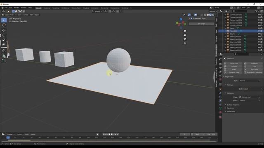Select the Add Cube tool
Image resolution: width=264 pixels, height=148 pixels.
(x=4, y=60)
